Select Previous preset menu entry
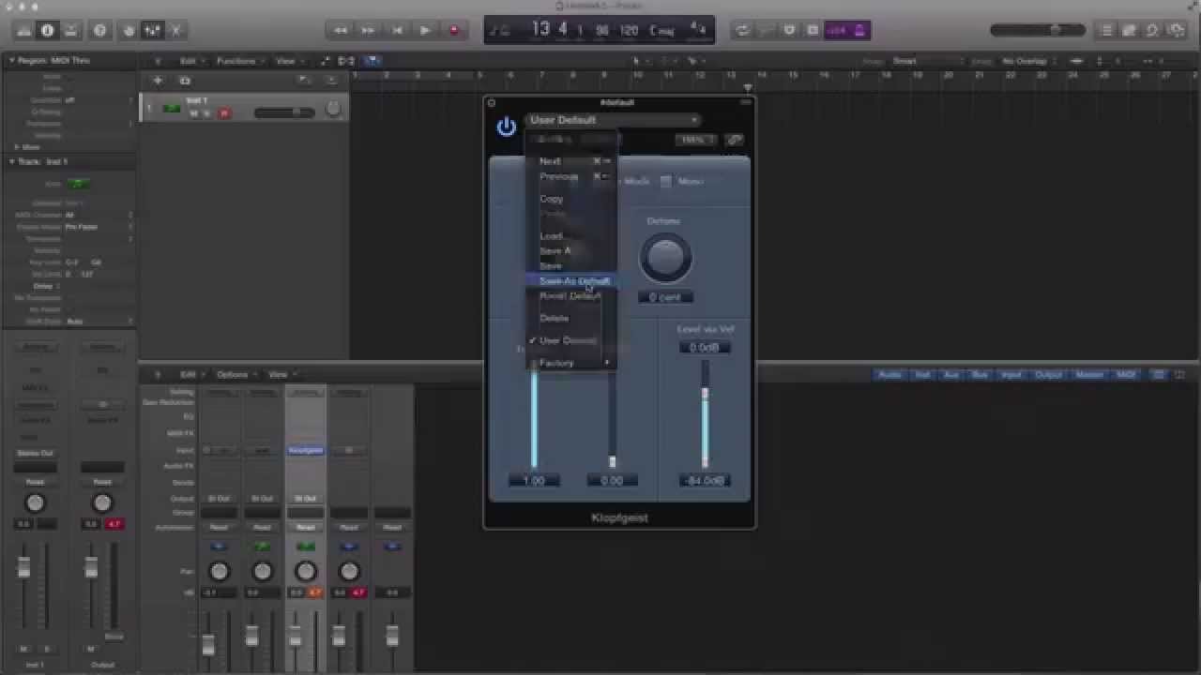1201x675 pixels. (571, 176)
